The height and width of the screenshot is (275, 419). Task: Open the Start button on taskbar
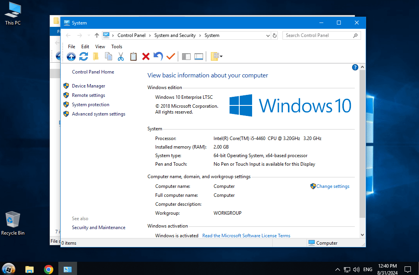point(9,269)
